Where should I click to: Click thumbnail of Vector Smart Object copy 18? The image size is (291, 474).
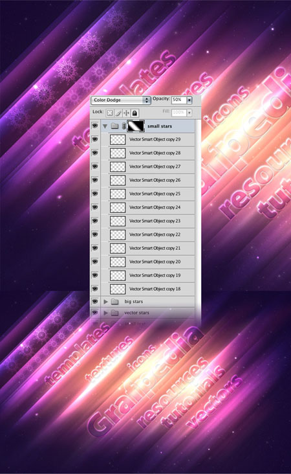point(118,289)
